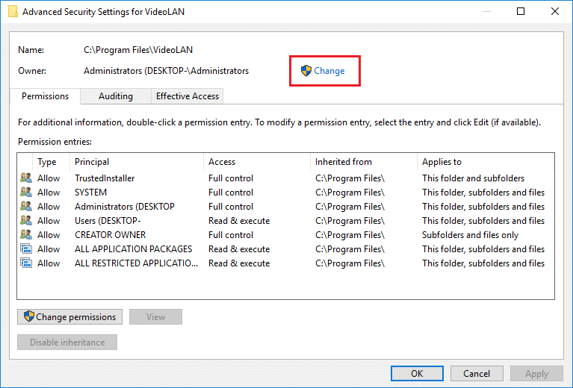This screenshot has height=388, width=573.
Task: Confirm with the OK button
Action: [x=417, y=373]
